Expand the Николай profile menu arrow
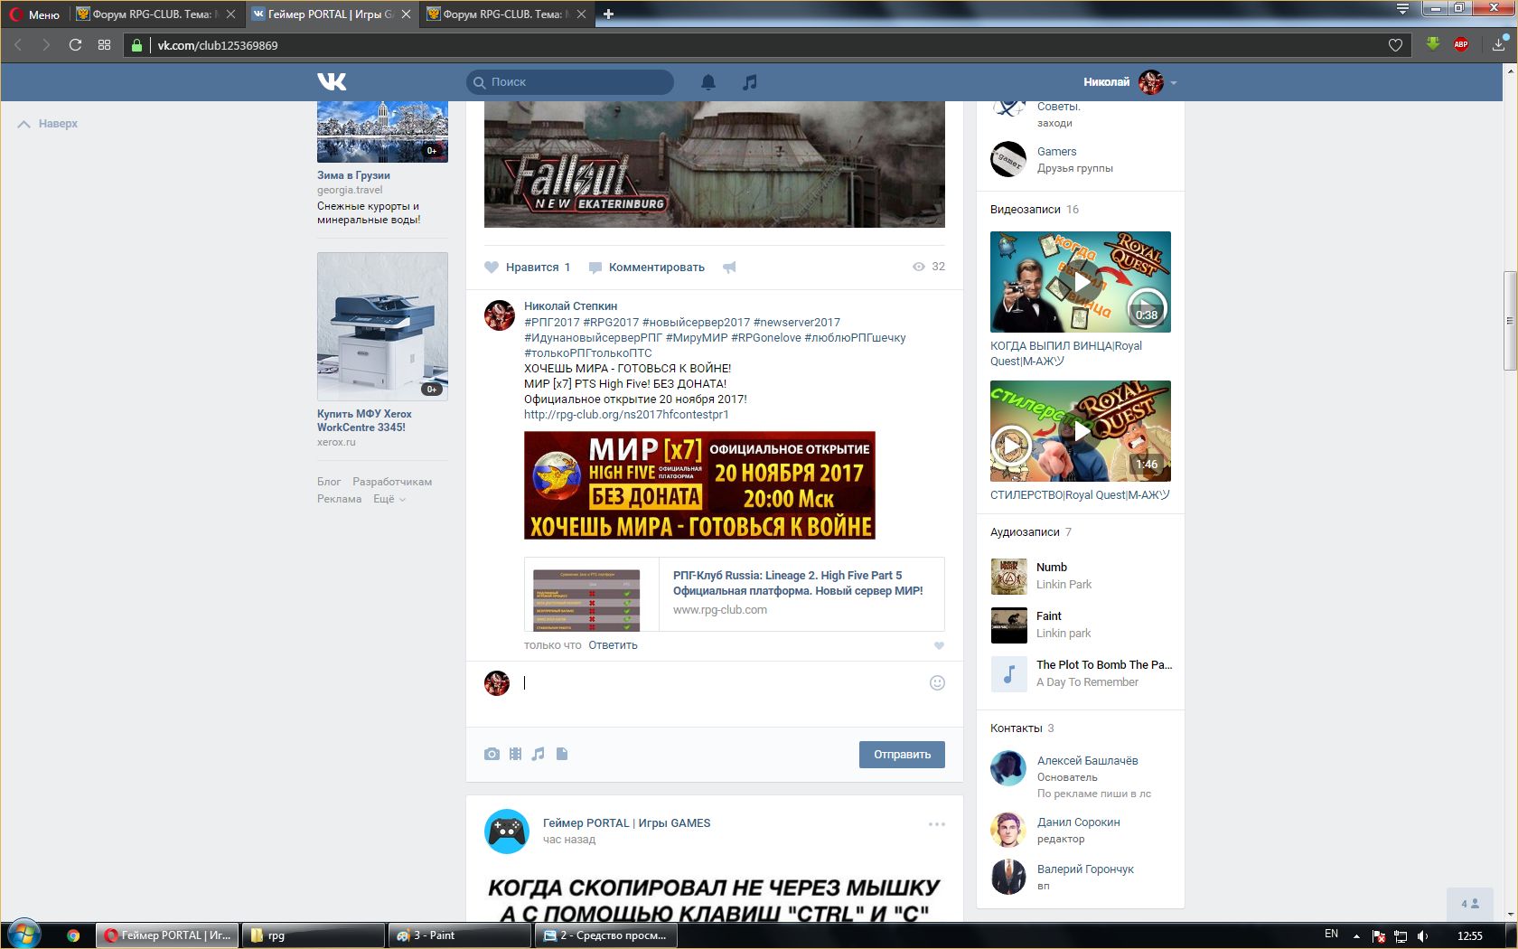 pyautogui.click(x=1174, y=82)
